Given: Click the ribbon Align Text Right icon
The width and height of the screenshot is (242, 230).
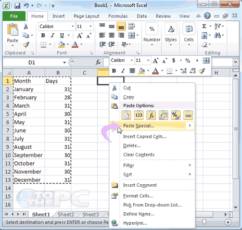Looking at the screenshot, I should pos(121,35).
